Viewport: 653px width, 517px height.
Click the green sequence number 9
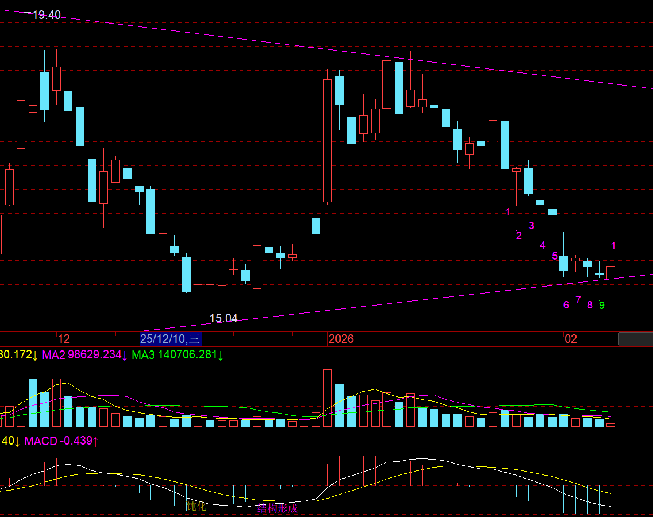tap(602, 306)
